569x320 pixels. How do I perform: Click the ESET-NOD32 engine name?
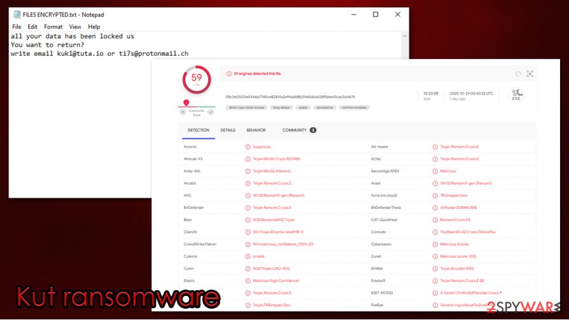click(x=382, y=293)
